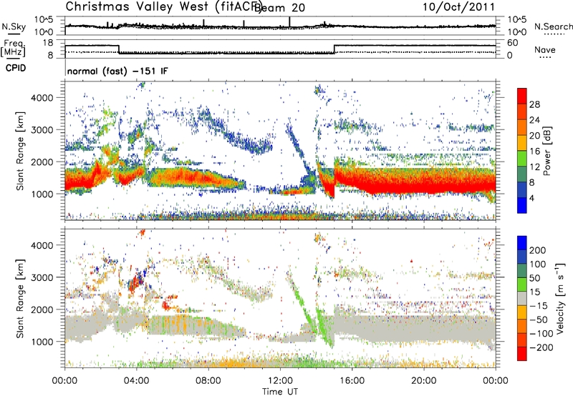Image resolution: width=573 pixels, height=396 pixels.
Task: Click the 'Beam 20' label
Action: [279, 8]
